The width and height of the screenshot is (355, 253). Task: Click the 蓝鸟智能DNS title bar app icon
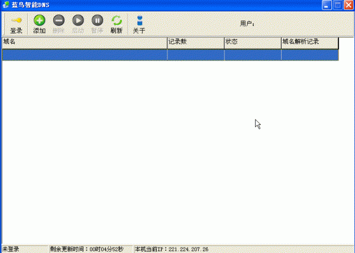point(6,5)
